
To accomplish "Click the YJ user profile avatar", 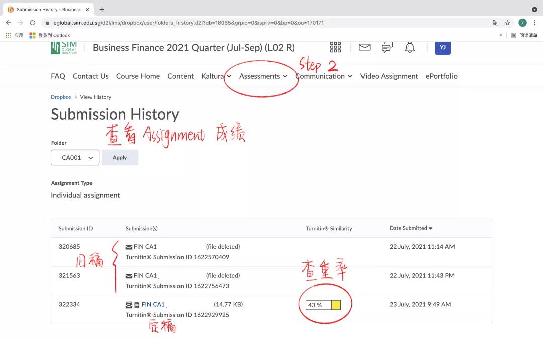I will (442, 47).
